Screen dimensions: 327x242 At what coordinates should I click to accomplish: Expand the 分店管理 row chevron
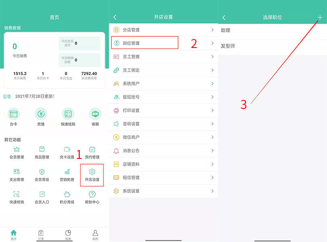pyautogui.click(x=212, y=30)
